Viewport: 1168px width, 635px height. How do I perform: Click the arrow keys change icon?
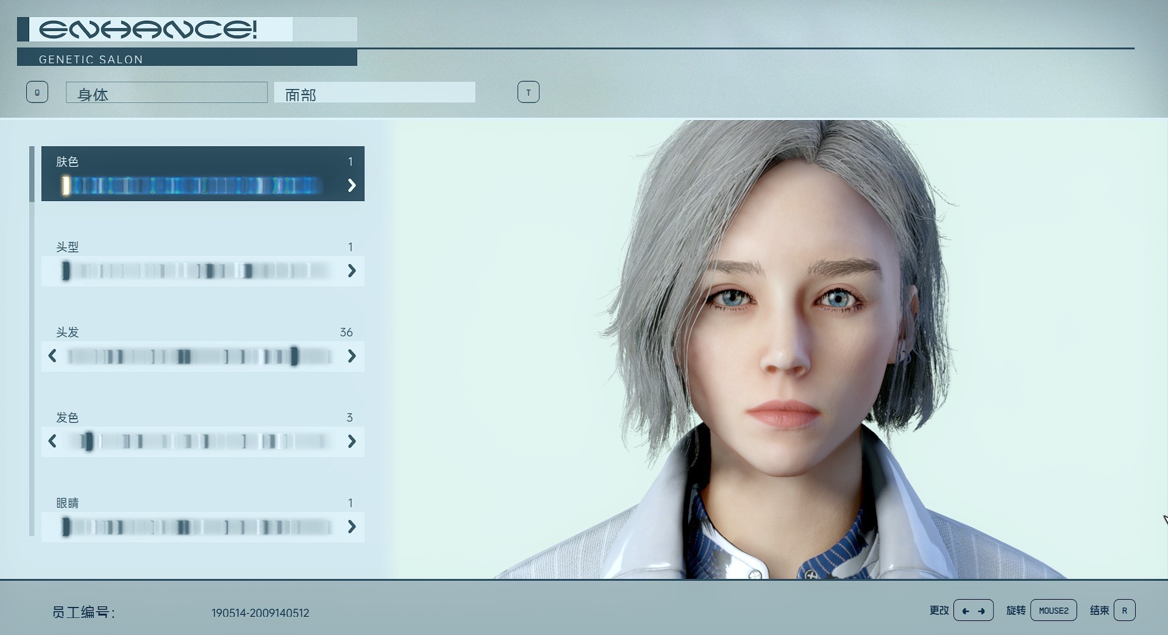pyautogui.click(x=973, y=611)
